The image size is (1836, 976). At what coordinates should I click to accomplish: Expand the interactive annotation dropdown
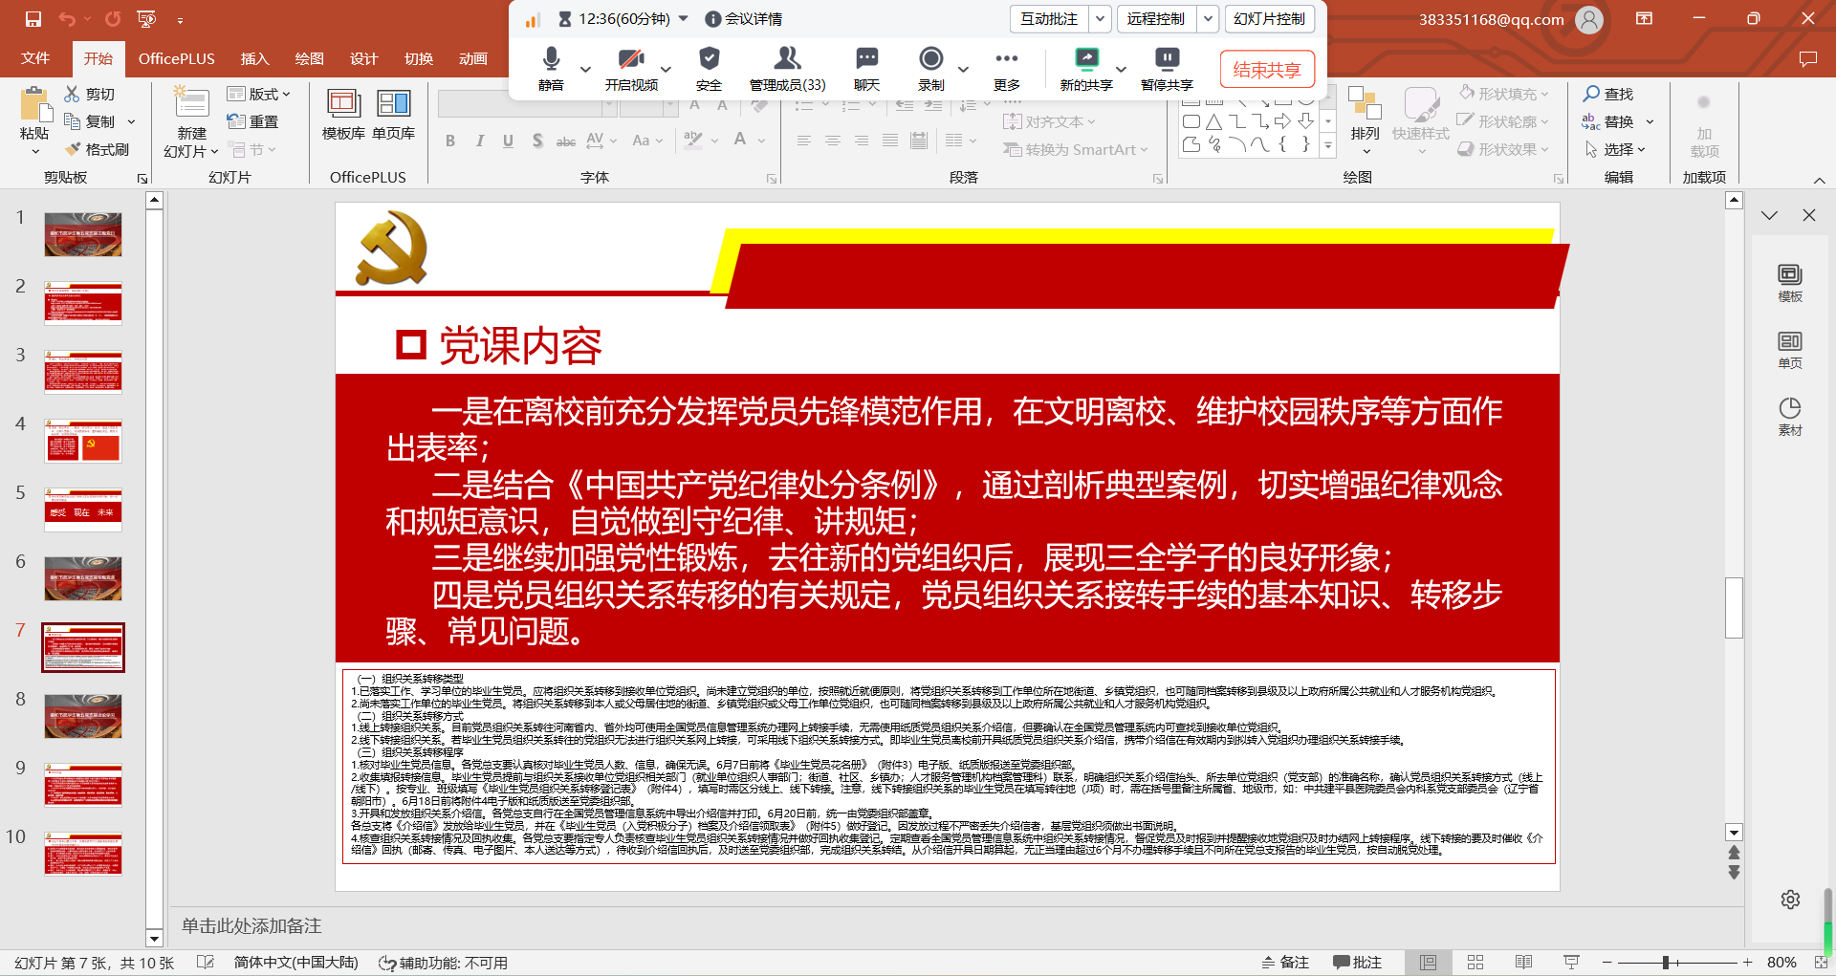1101,19
